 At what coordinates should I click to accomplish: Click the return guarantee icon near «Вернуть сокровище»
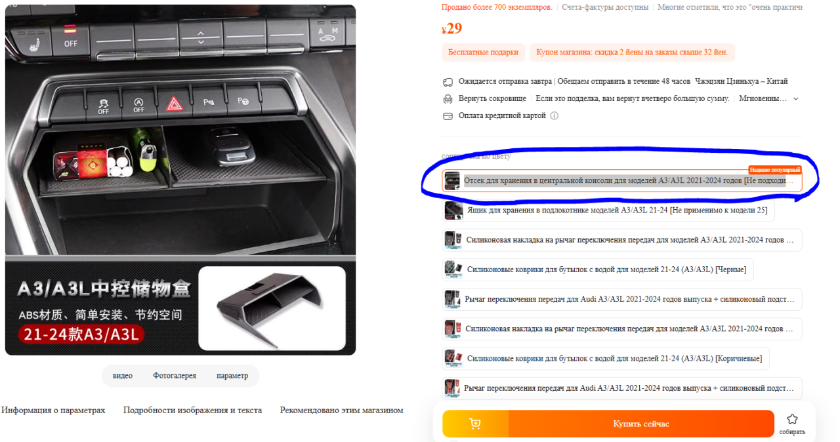(x=448, y=99)
